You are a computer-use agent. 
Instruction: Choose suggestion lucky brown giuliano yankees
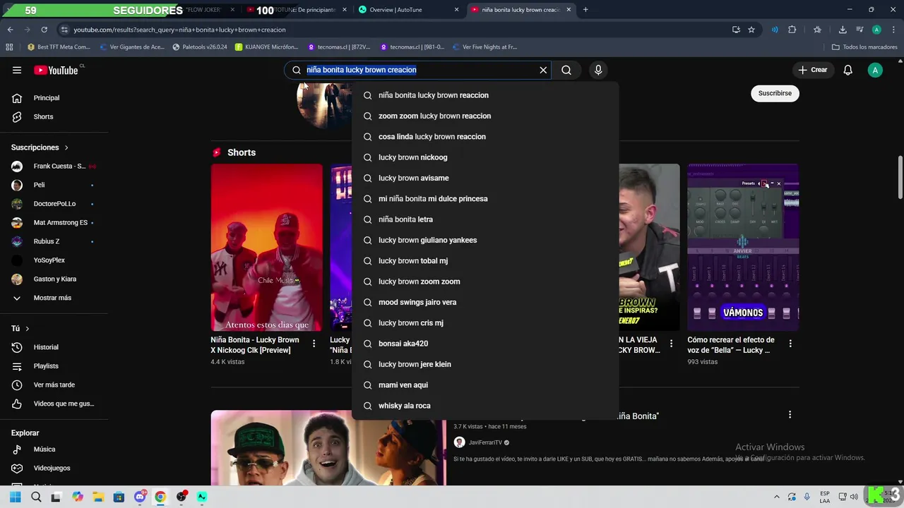[485, 240]
